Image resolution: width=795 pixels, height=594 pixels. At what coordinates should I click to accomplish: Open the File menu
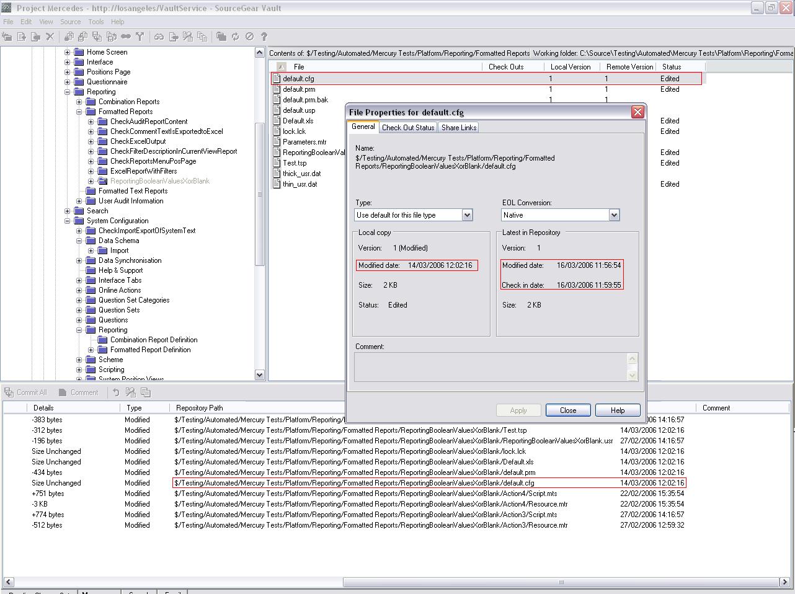(8, 22)
